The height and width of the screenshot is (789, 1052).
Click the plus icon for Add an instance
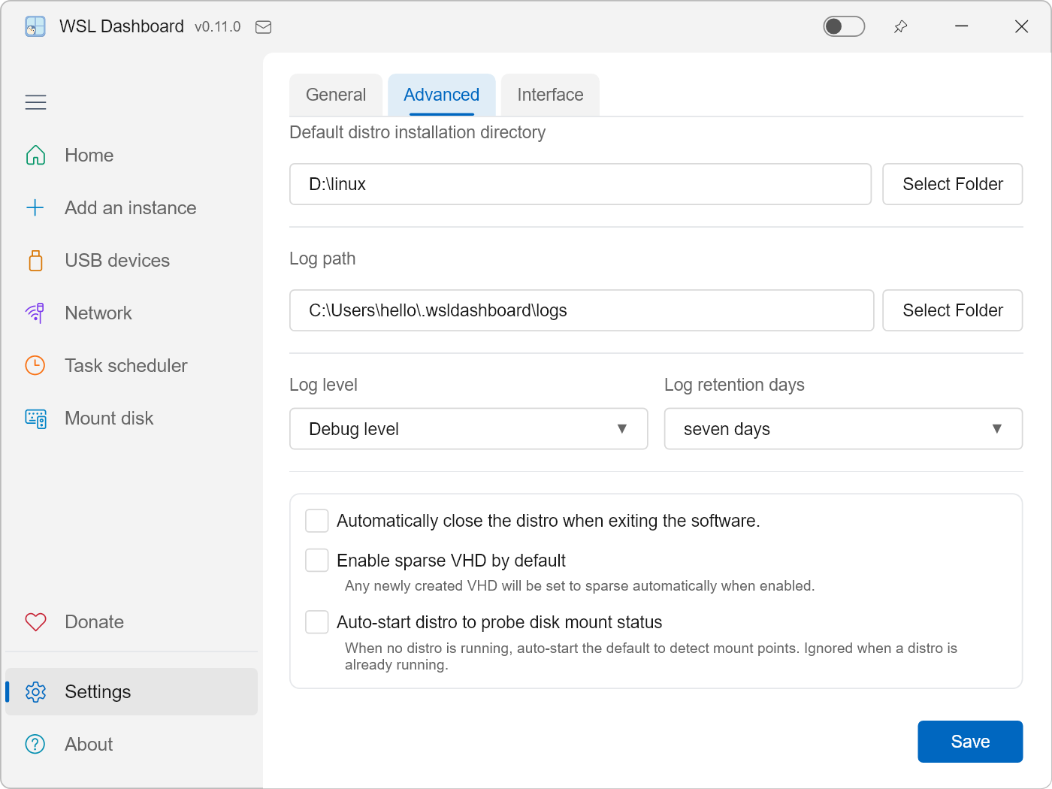(x=35, y=208)
